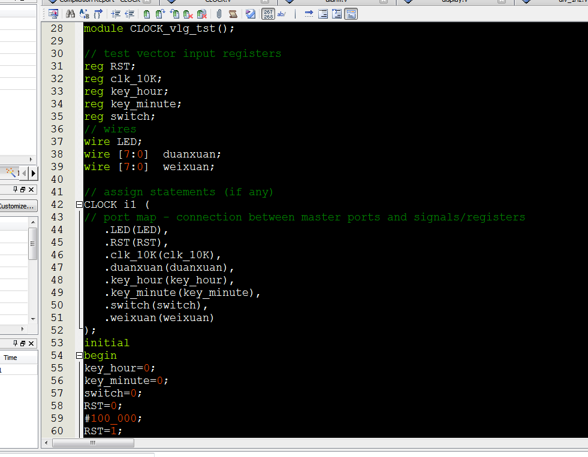Delete the current bookmark icon
This screenshot has width=588, height=457.
[x=188, y=14]
